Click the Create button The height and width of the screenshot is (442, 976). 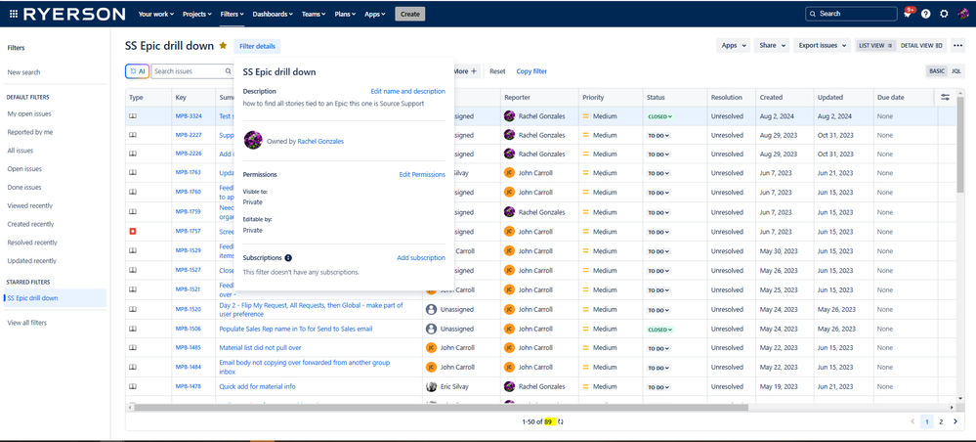[x=409, y=14]
